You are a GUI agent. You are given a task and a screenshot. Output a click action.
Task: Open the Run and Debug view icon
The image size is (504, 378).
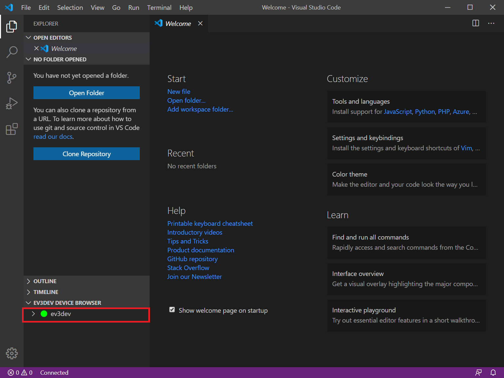click(x=12, y=103)
